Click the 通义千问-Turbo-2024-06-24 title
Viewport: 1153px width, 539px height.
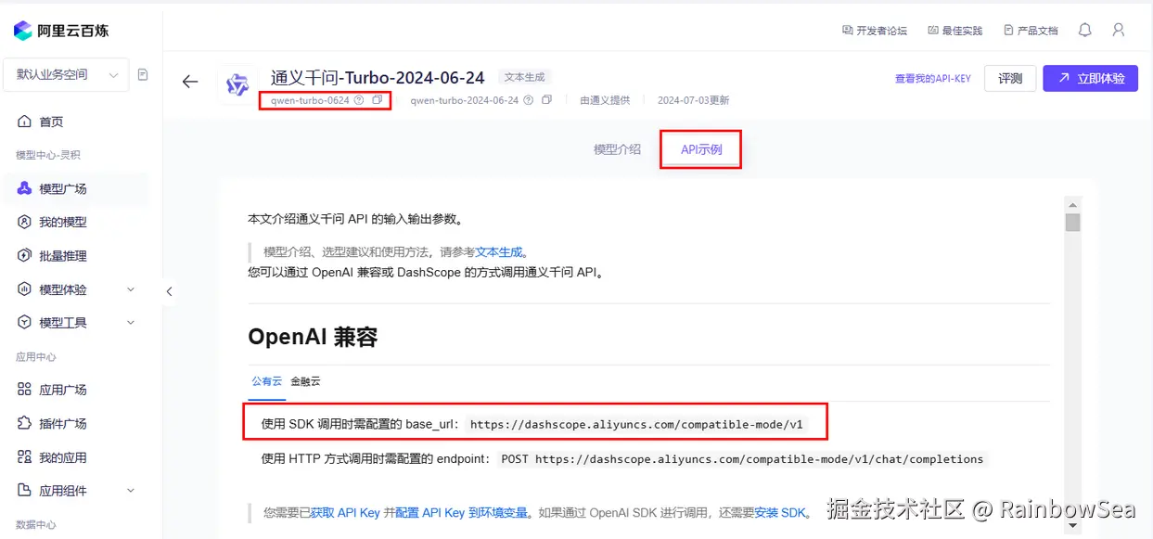pos(378,77)
